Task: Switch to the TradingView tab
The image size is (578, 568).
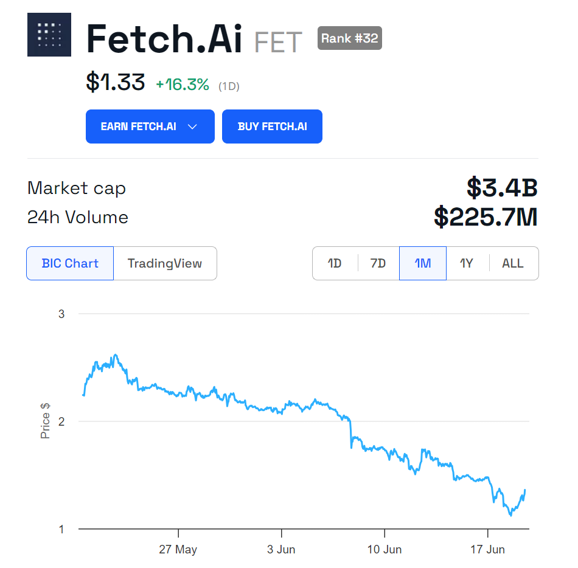Action: coord(165,263)
